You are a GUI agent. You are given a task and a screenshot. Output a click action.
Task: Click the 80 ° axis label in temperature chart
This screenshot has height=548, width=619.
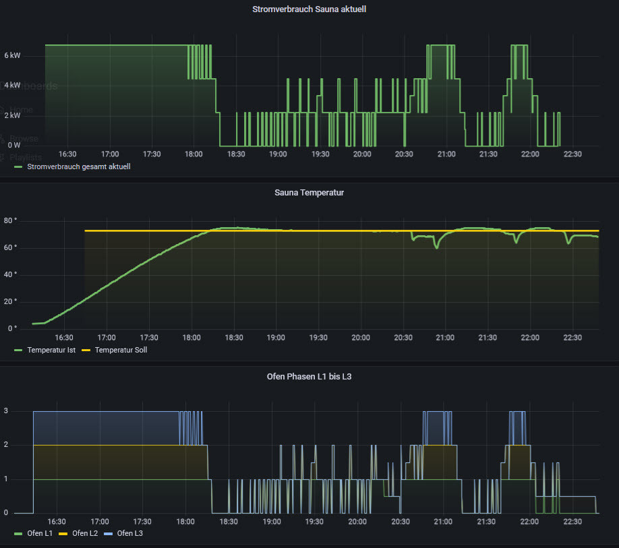(10, 220)
